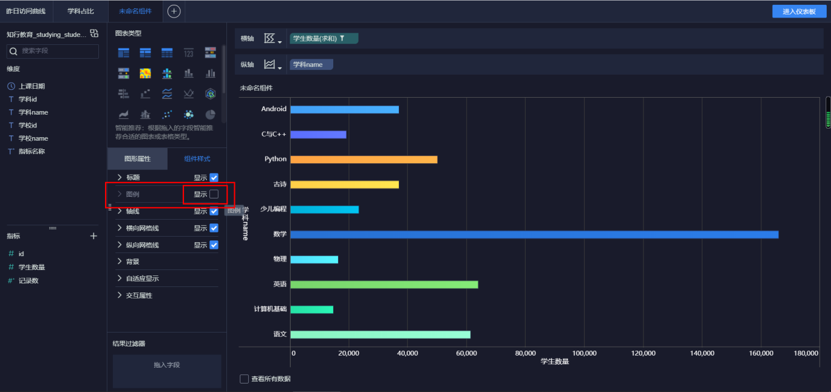Select the cross table chart type
This screenshot has height=392, width=831.
145,53
